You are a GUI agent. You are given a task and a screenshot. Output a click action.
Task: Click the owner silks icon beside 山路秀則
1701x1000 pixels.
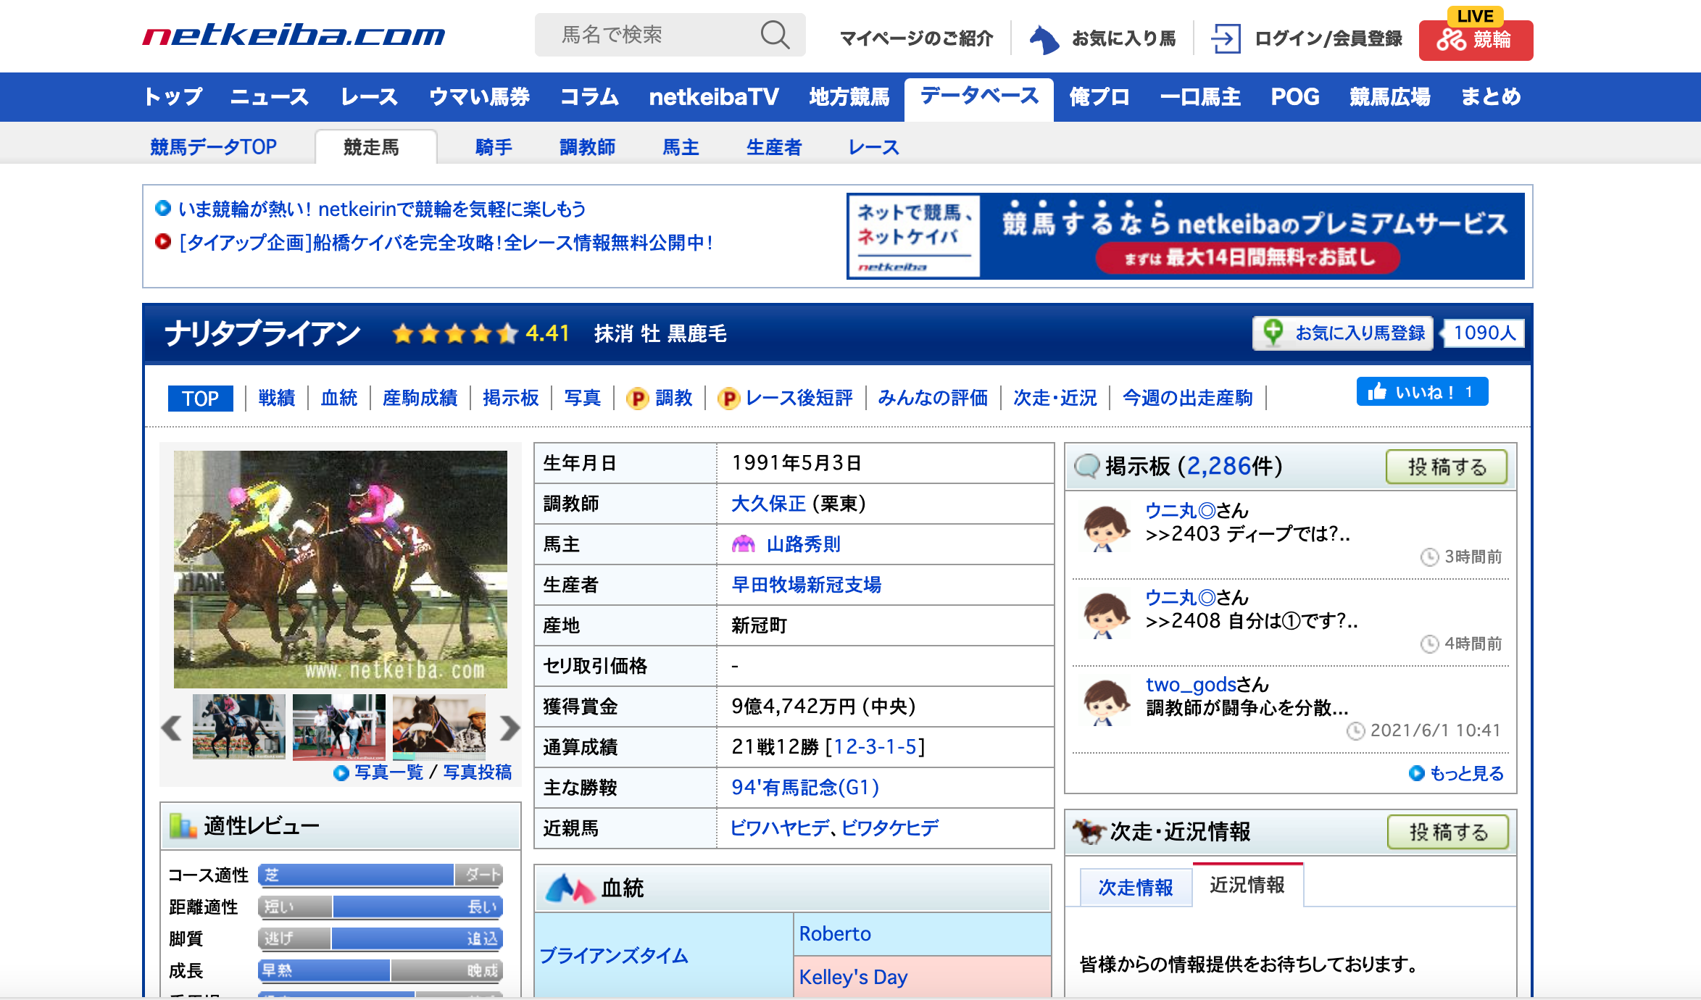click(743, 544)
